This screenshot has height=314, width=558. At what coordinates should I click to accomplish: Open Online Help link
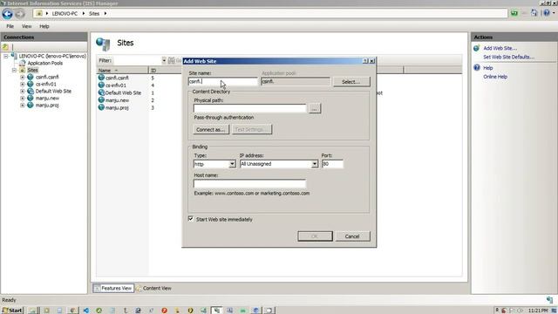coord(495,77)
